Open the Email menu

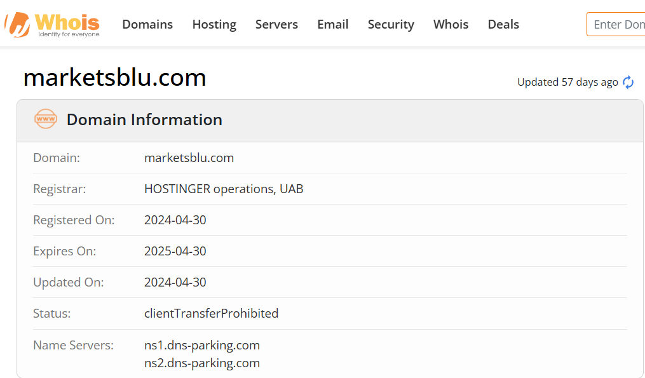[333, 24]
